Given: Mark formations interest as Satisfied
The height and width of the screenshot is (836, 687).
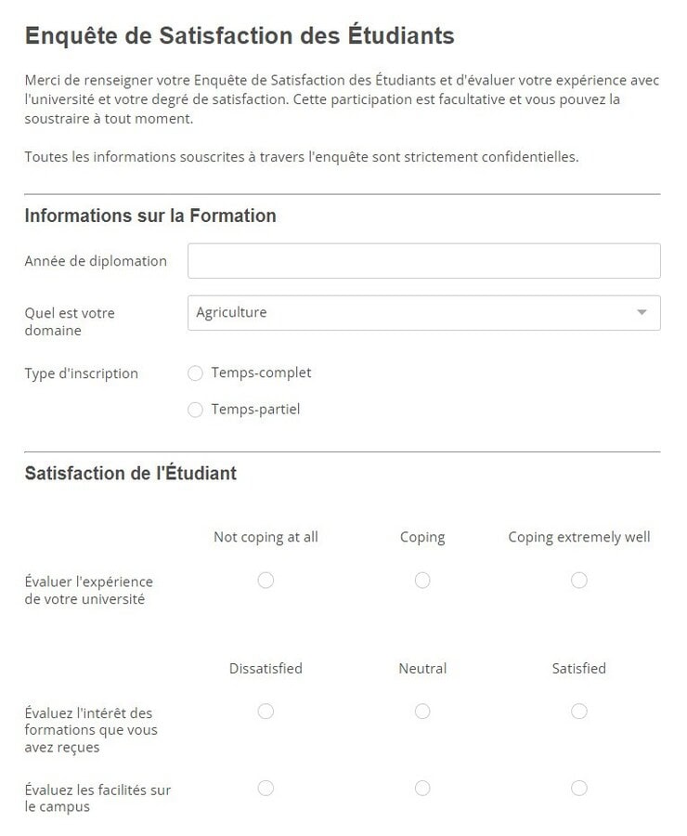Looking at the screenshot, I should [579, 712].
